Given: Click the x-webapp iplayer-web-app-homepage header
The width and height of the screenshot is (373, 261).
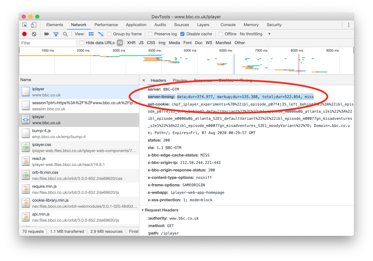Looking at the screenshot, I should [186, 192].
